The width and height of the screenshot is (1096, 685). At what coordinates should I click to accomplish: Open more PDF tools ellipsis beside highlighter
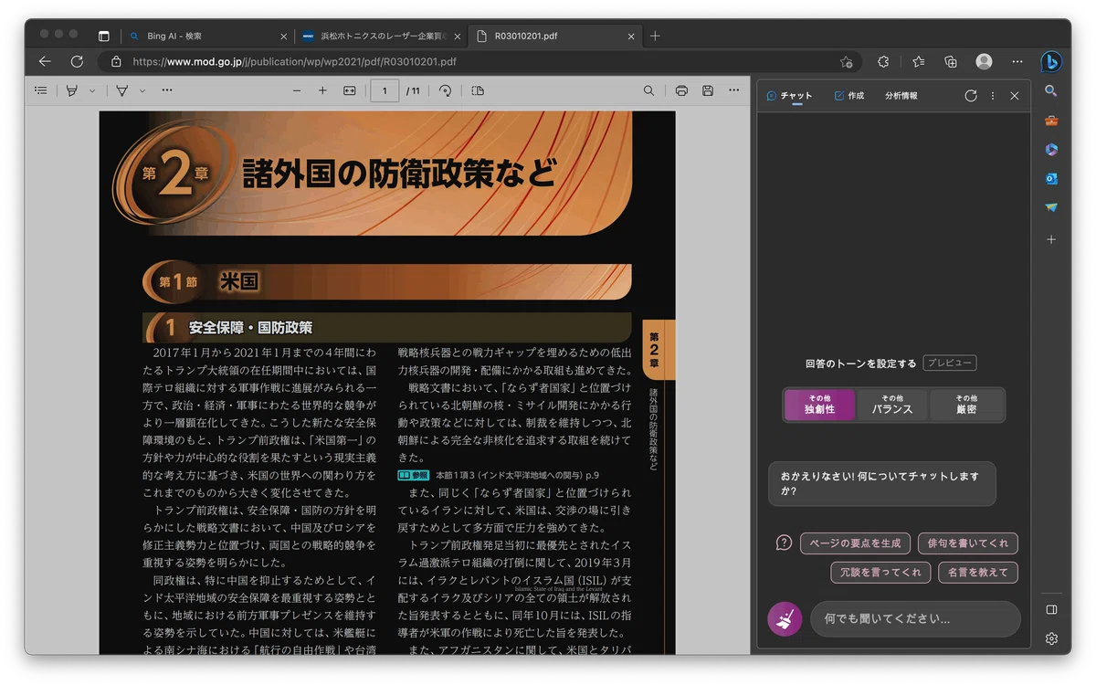pyautogui.click(x=167, y=90)
